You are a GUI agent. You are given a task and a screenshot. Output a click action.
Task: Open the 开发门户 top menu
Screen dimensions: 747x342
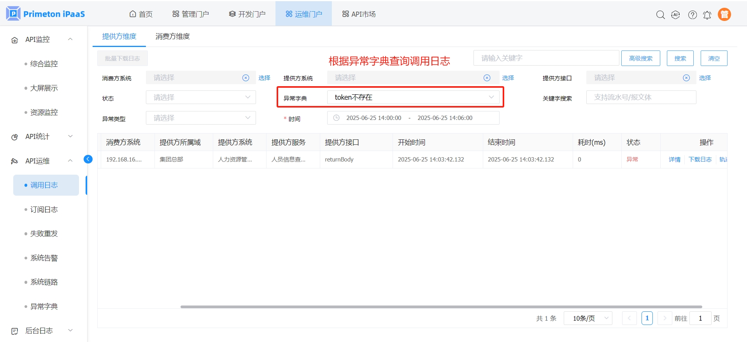[247, 14]
